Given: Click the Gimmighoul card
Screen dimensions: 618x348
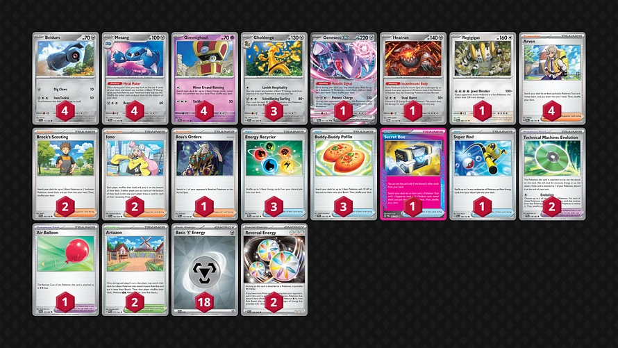Looking at the screenshot, I should (x=205, y=78).
